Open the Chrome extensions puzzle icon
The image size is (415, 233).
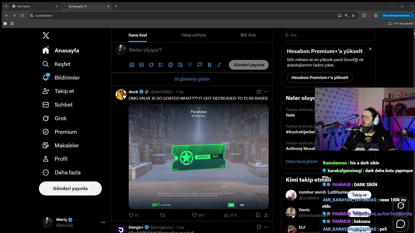364,15
